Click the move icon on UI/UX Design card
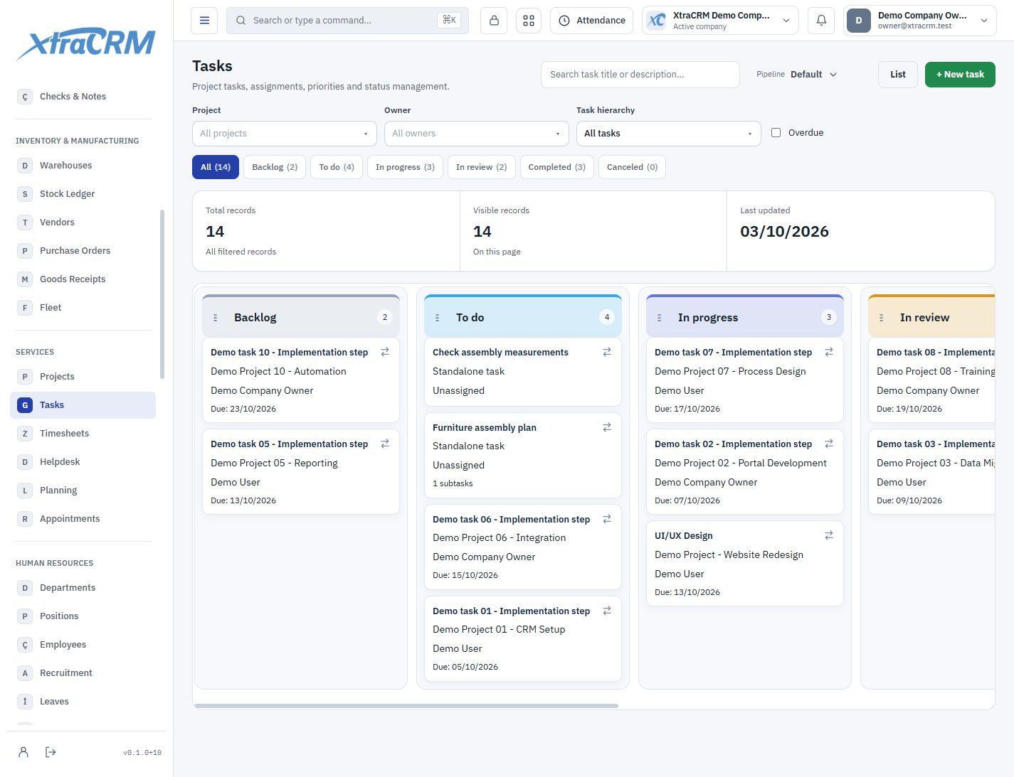This screenshot has height=777, width=1014. tap(829, 535)
